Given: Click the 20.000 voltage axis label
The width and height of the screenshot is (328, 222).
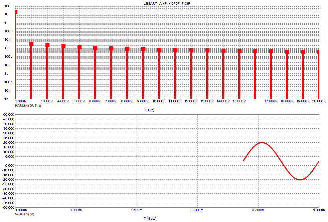Looking at the screenshot, I should point(9,142).
